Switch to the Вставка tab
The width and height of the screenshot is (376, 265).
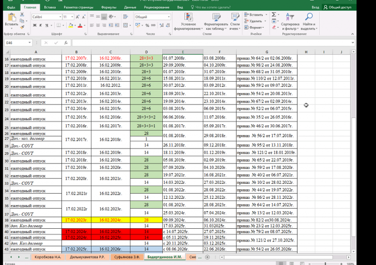point(50,7)
